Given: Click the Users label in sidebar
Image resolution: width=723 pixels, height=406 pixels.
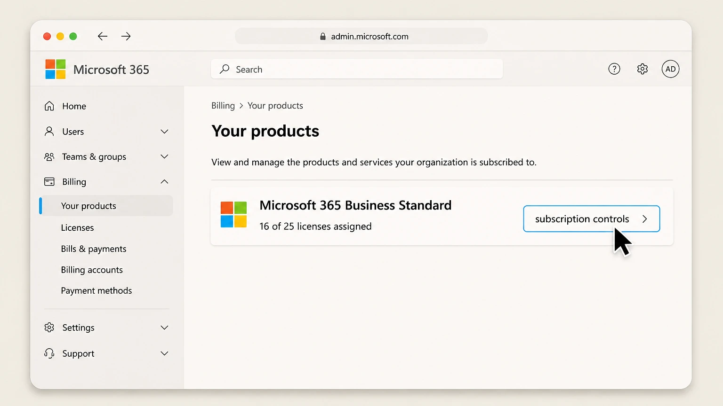Looking at the screenshot, I should point(73,132).
